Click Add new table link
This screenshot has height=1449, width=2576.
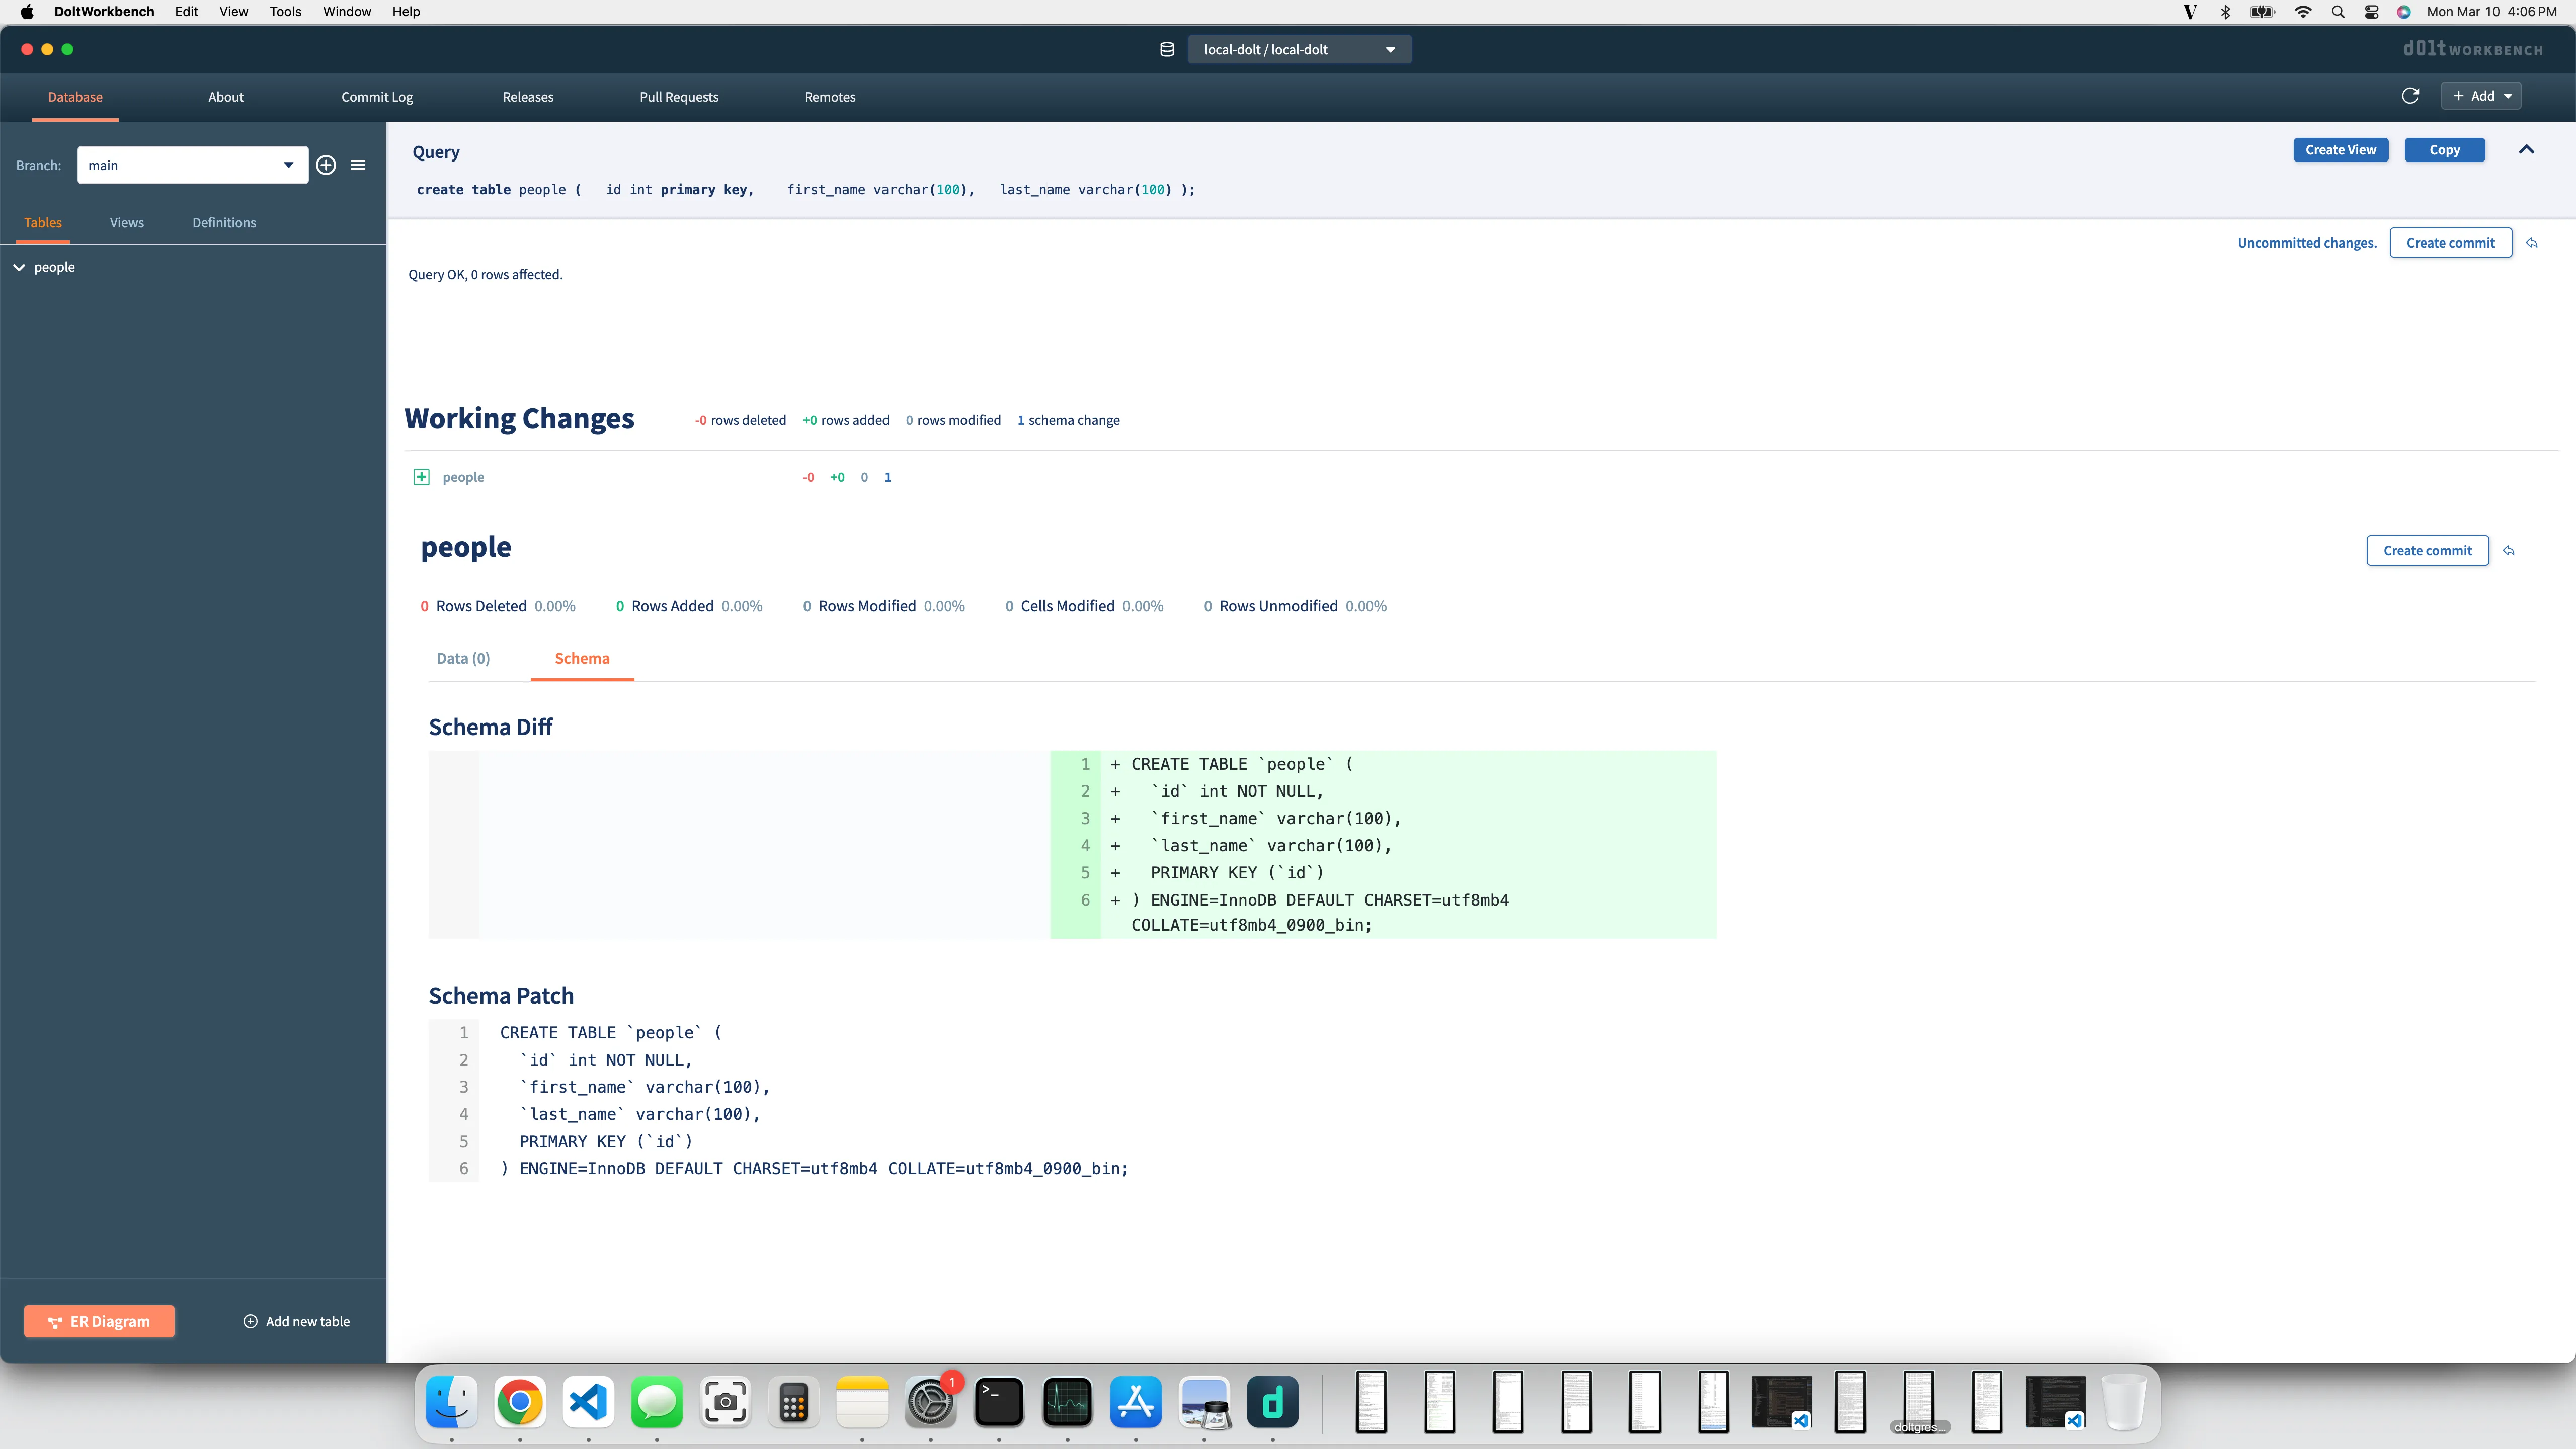297,1321
